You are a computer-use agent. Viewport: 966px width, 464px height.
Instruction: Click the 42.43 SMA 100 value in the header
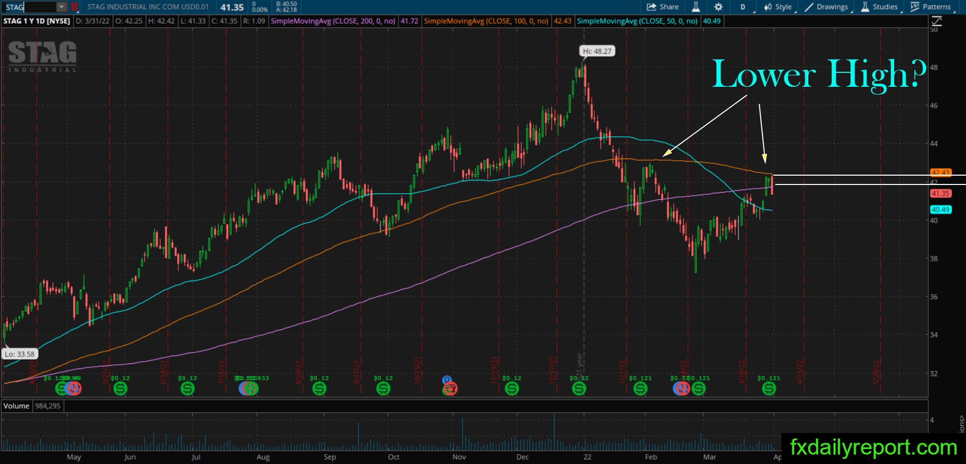click(562, 21)
